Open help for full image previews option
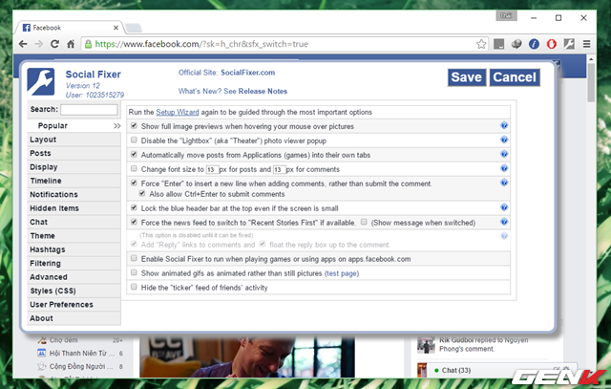The height and width of the screenshot is (389, 611). pyautogui.click(x=504, y=125)
